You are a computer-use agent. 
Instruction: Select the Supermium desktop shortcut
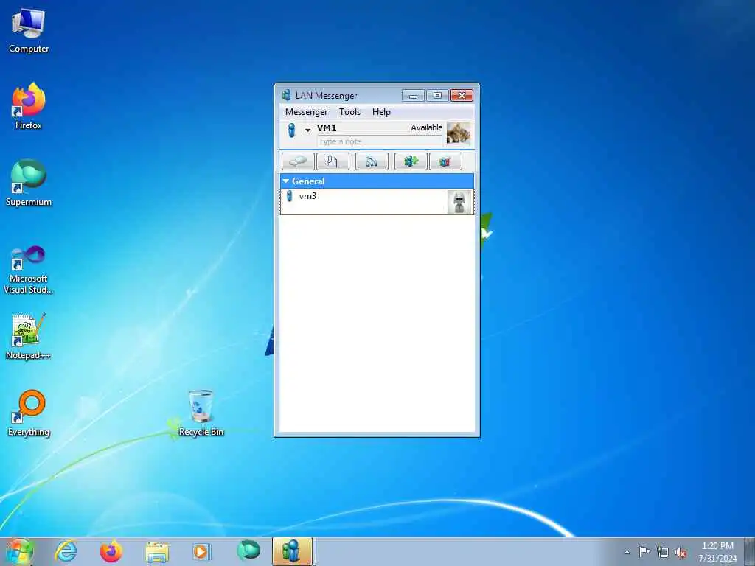(x=29, y=183)
